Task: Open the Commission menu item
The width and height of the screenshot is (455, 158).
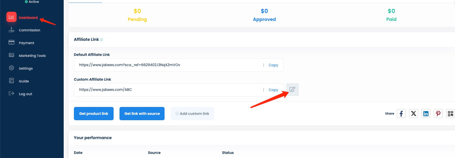Action: [29, 30]
